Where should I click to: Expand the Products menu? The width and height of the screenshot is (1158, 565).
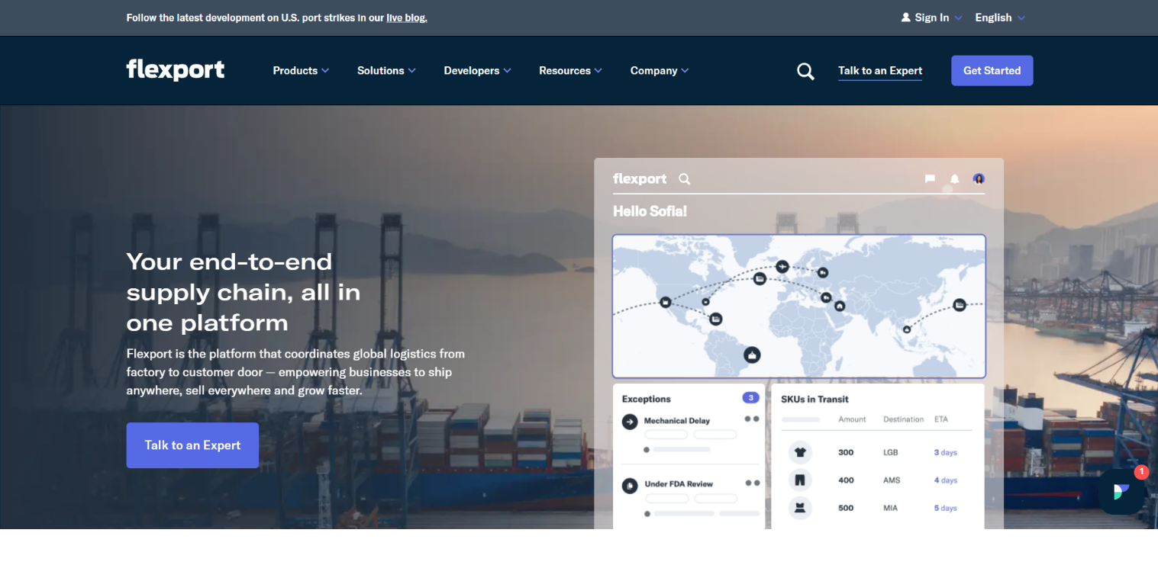[x=301, y=70]
